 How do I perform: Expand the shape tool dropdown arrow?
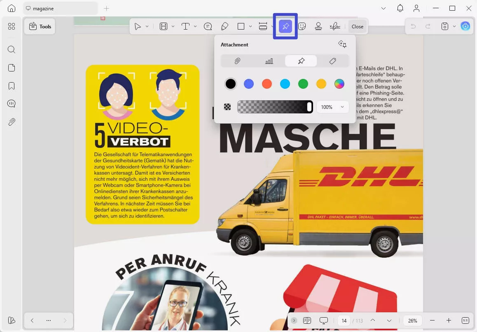point(250,26)
